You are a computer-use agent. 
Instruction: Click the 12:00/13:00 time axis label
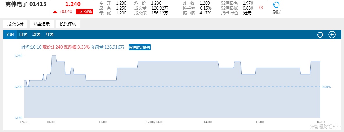pos(155,122)
